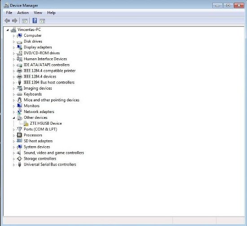Open the Action menu

(x=23, y=13)
